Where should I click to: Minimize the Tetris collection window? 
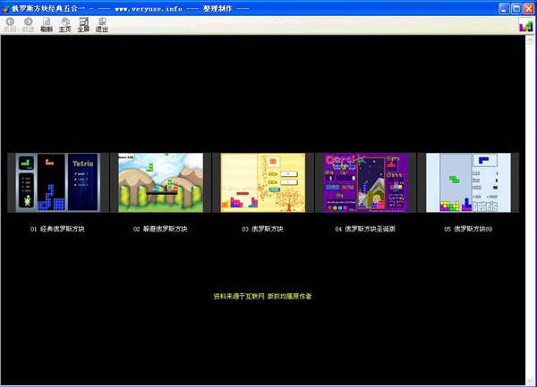[504, 9]
